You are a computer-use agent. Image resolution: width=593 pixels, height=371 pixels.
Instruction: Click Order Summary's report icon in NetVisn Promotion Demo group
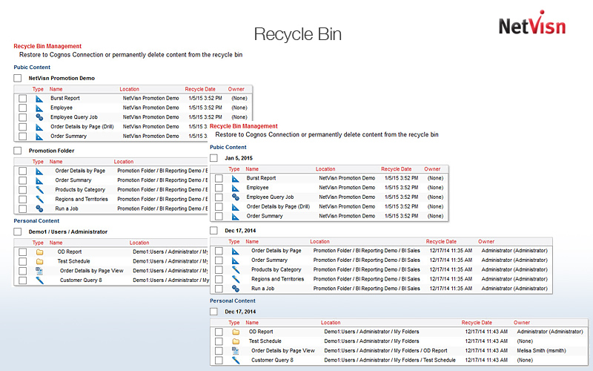[39, 137]
